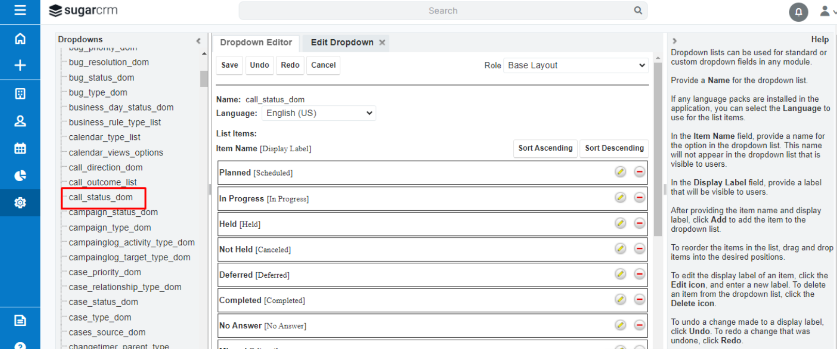Click the Cancel button
The image size is (837, 349).
coord(323,65)
